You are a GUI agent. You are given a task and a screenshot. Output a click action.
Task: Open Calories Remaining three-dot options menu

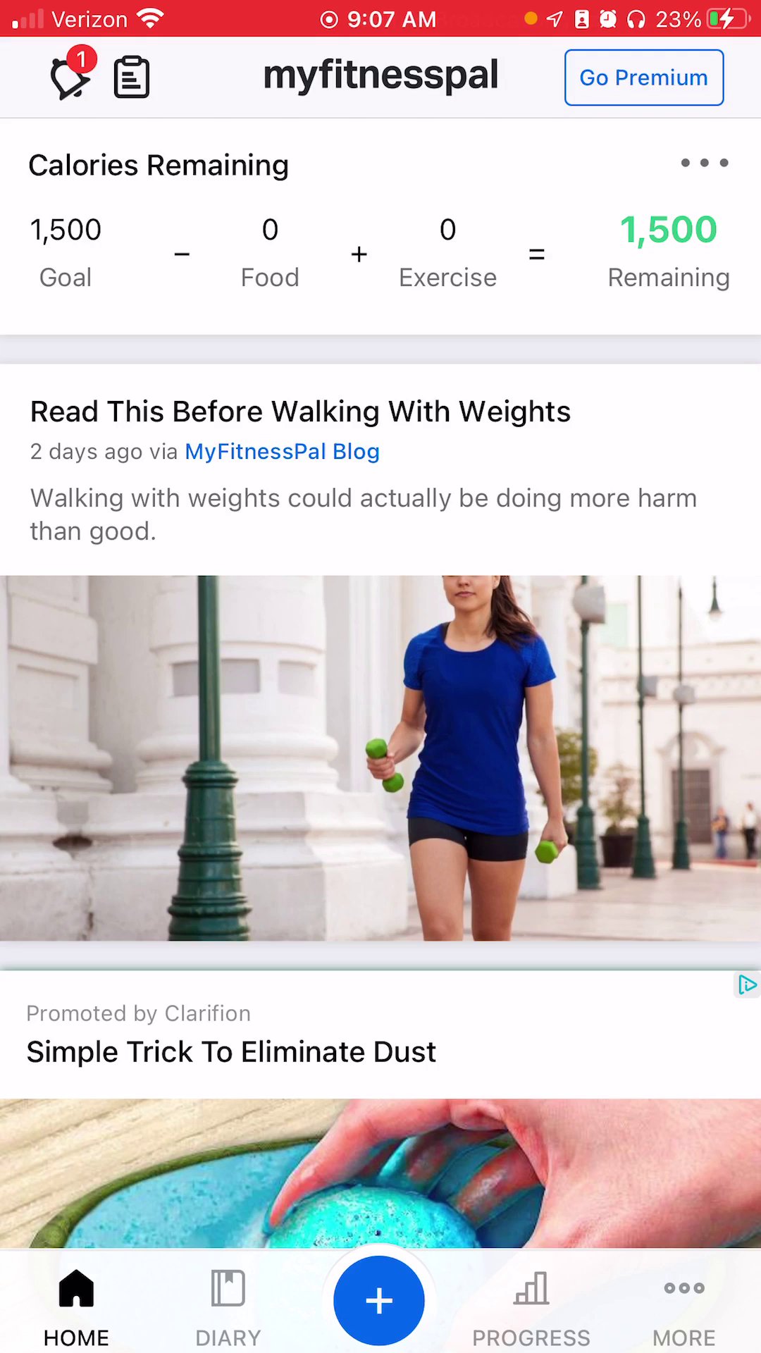[x=704, y=163]
